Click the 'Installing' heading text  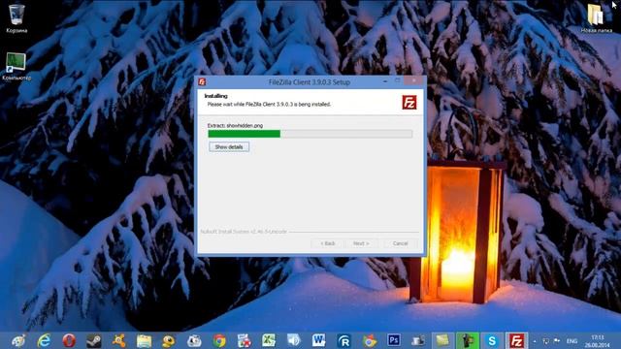click(215, 96)
